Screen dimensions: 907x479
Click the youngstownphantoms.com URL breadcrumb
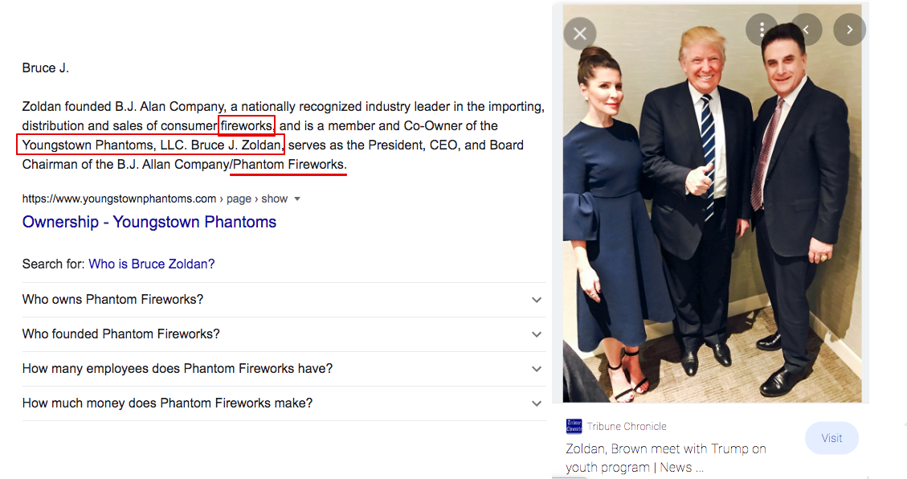click(155, 199)
